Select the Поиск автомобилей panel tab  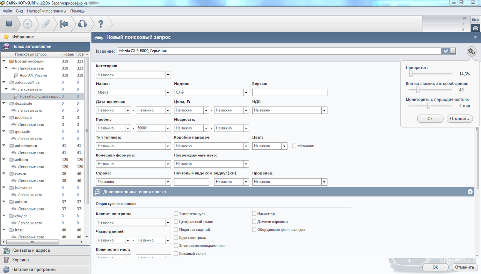point(45,46)
